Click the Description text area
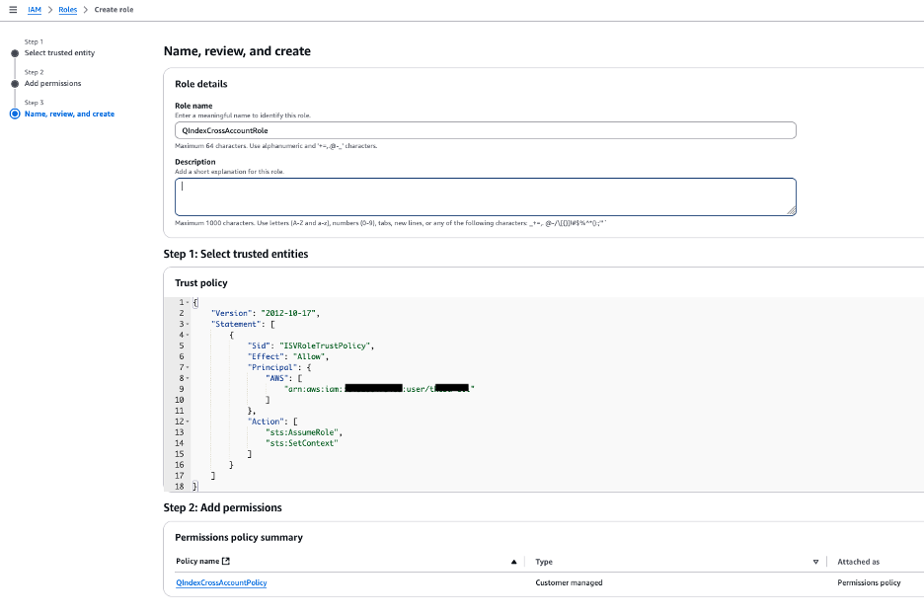 pos(484,194)
